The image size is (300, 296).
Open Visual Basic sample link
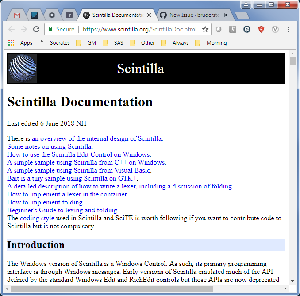tap(79, 170)
